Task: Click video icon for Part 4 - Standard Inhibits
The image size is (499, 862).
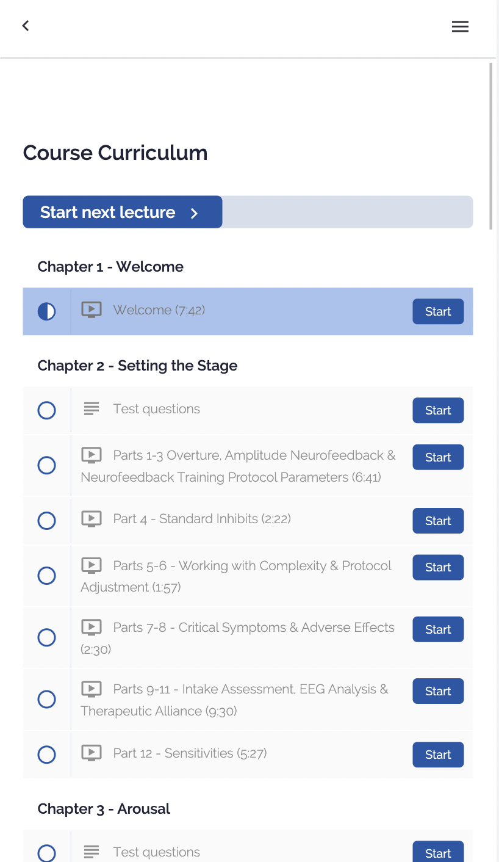Action: (x=92, y=518)
